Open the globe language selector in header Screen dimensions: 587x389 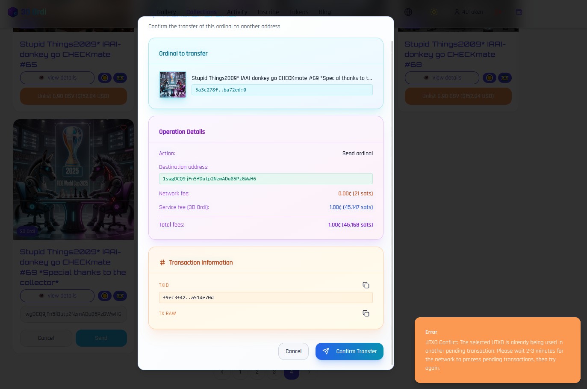(x=408, y=12)
